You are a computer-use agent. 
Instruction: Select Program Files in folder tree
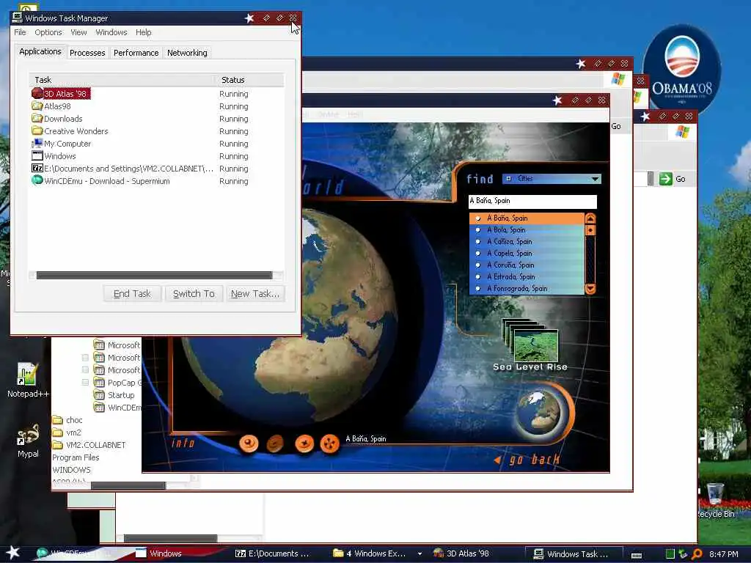(x=76, y=457)
